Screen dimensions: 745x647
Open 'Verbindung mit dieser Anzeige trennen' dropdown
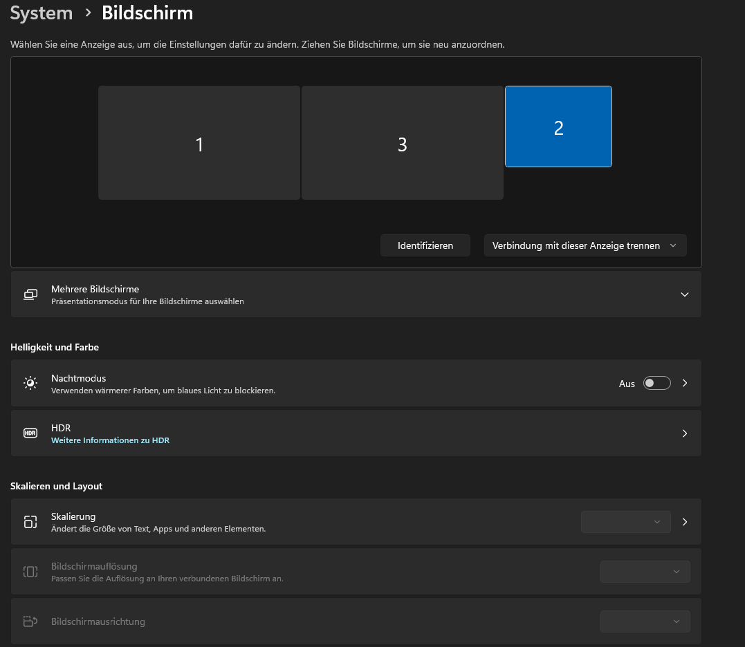tap(585, 245)
